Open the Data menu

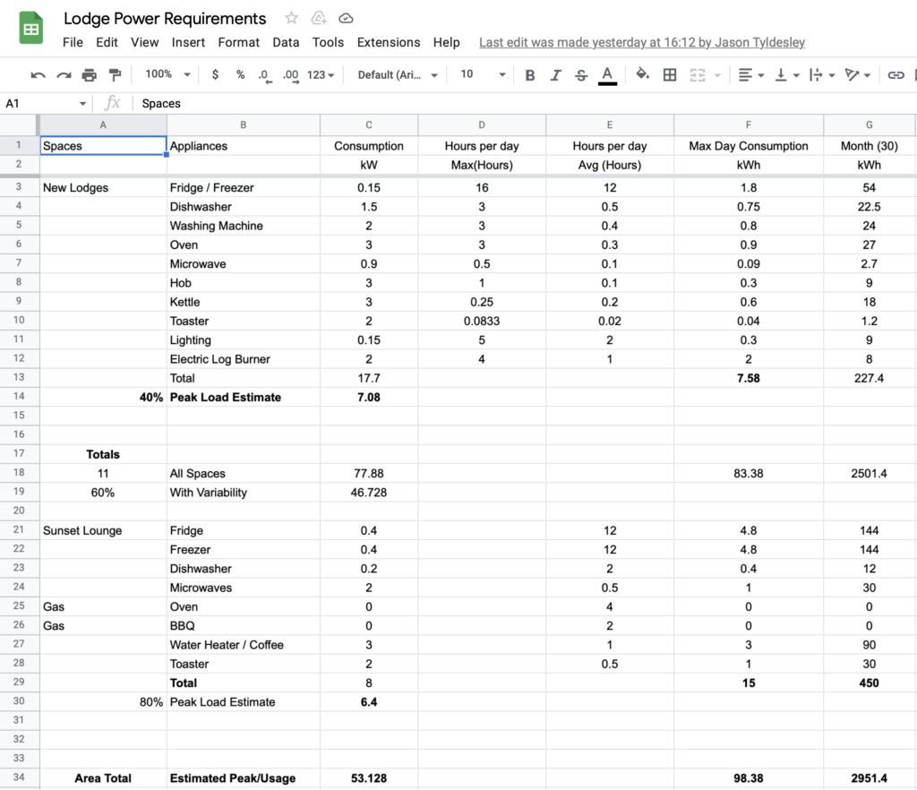click(286, 42)
